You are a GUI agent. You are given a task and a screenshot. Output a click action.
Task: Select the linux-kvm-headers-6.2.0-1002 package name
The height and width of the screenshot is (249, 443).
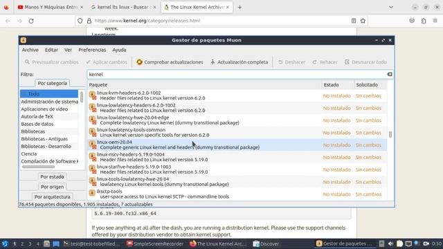pyautogui.click(x=129, y=93)
